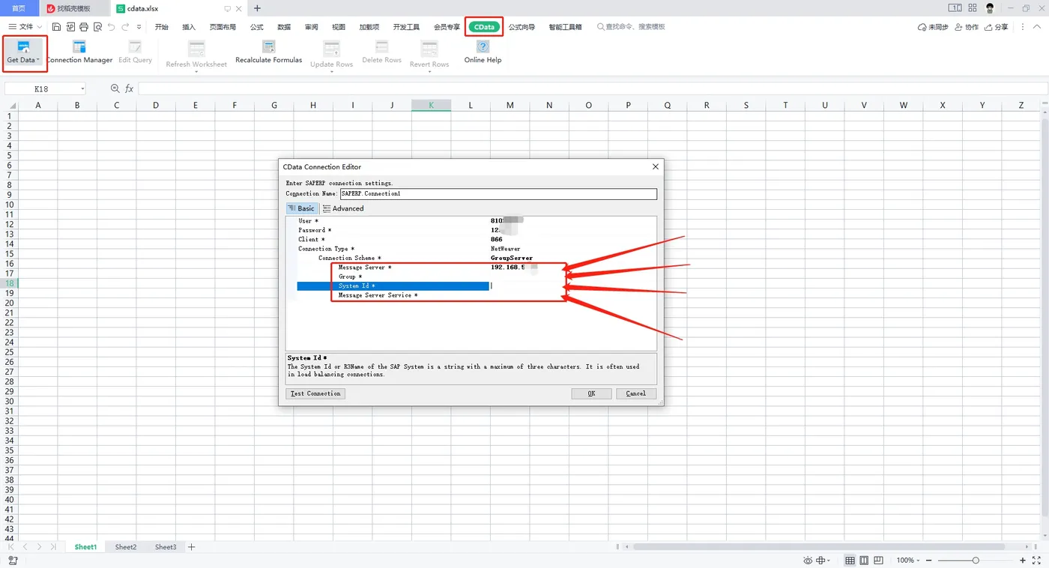The width and height of the screenshot is (1049, 568).
Task: Open the 插入 ribbon tab
Action: tap(189, 27)
